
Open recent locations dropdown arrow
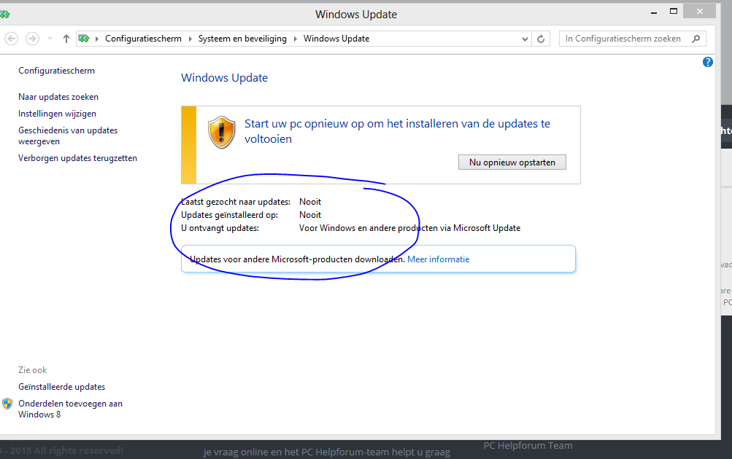(50, 39)
